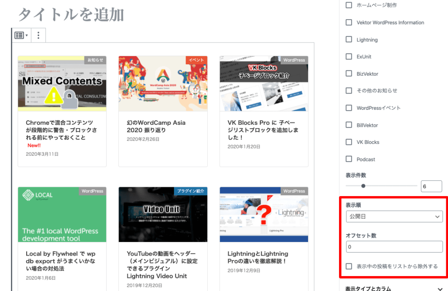Open the Lightning question mark thumbnail
This screenshot has height=291, width=448.
pos(264,214)
